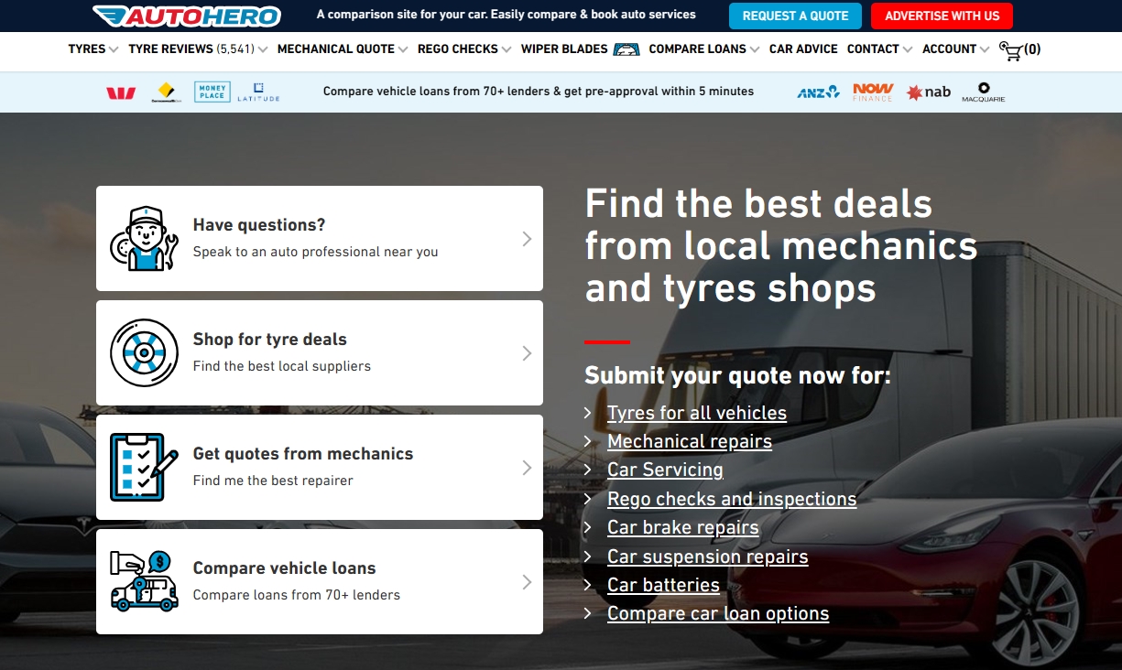
Task: Click the ANZ lender logo
Action: 817,92
